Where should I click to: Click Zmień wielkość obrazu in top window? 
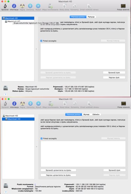(x=89, y=6)
